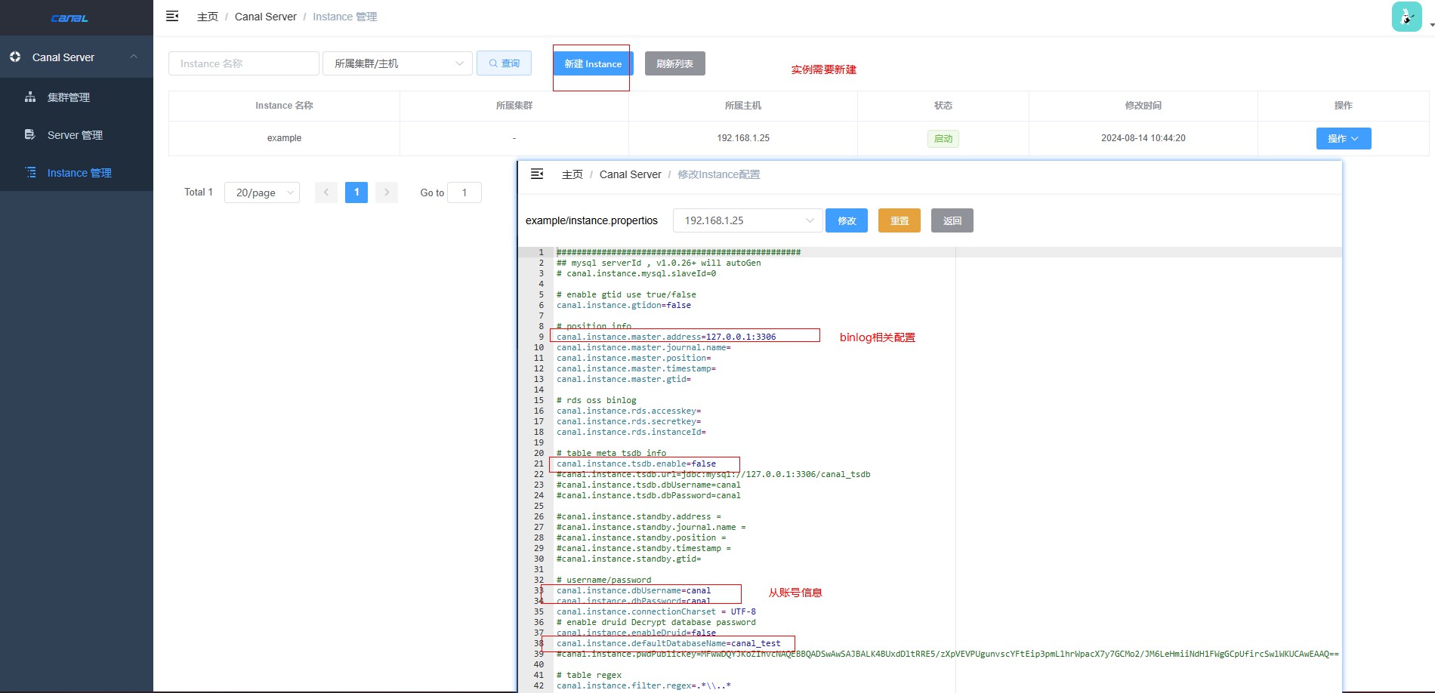Click the canal logo in the sidebar
This screenshot has height=693, width=1435.
pos(69,18)
